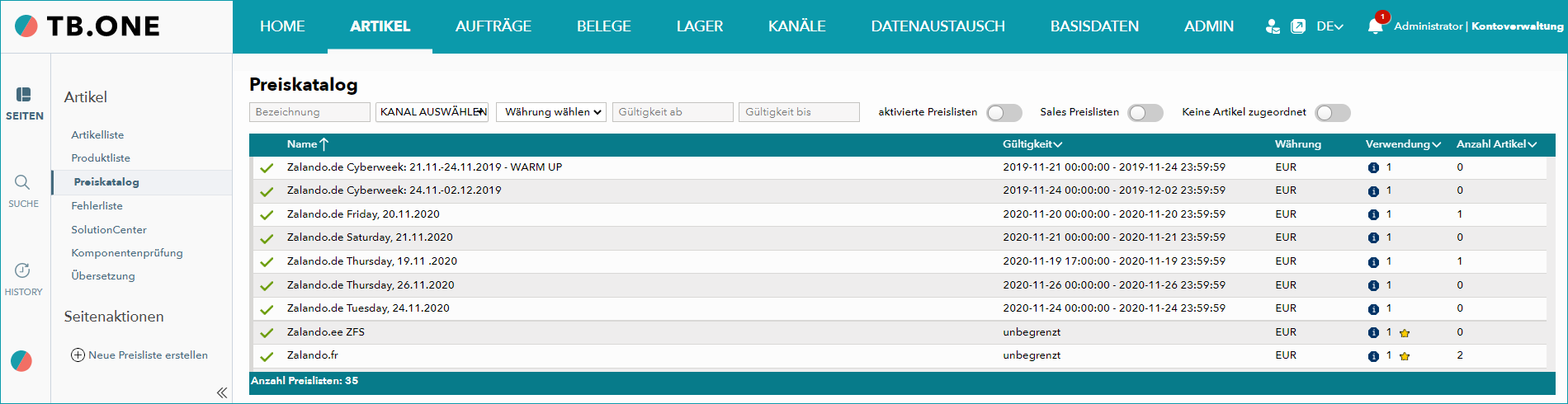Click green checkmark of Cyberweek WARM UP row
The width and height of the screenshot is (1568, 404).
click(x=267, y=167)
